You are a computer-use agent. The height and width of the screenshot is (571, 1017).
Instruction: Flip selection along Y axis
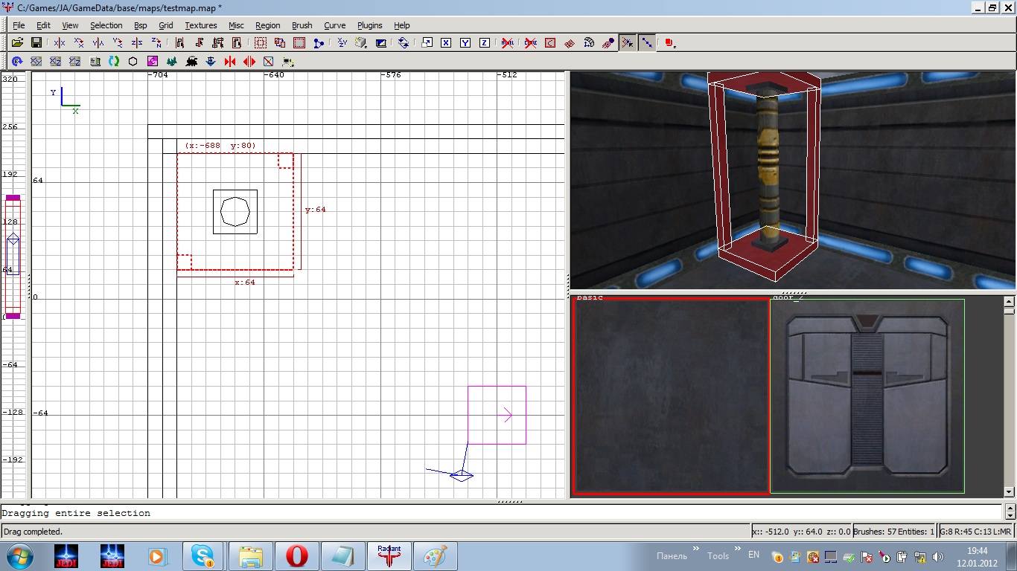[98, 43]
